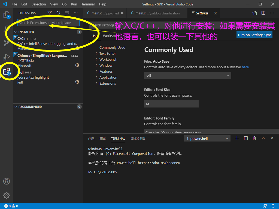This screenshot has height=209, width=279.
Task: Expand Application settings category
Action: pos(108,78)
